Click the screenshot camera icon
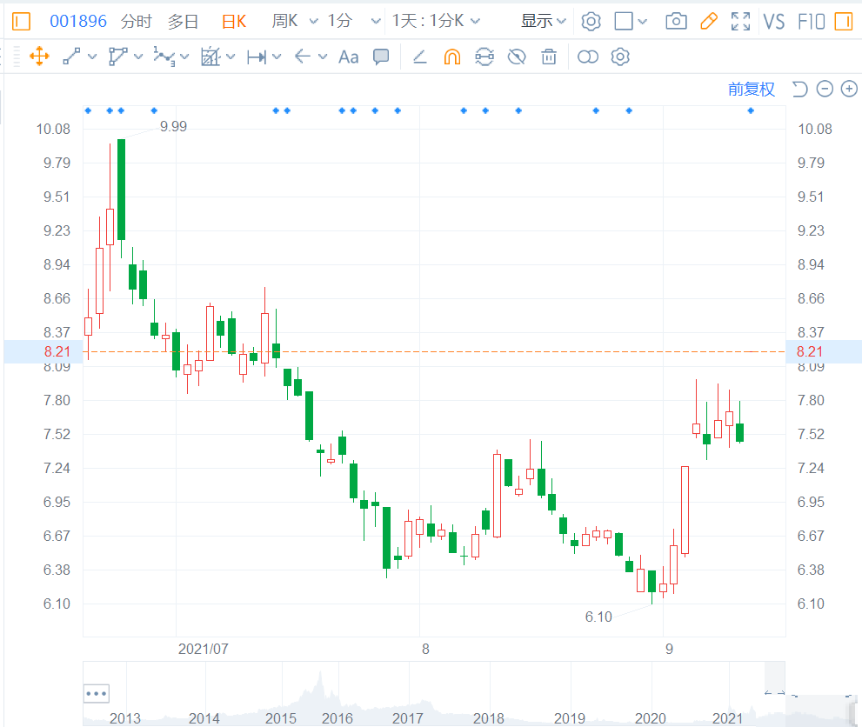862x727 pixels. (x=675, y=21)
